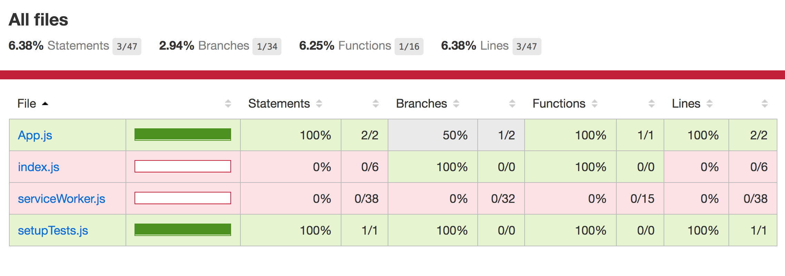Click sort icon at right of Statements fraction column
Screen dimensions: 785x276
pyautogui.click(x=376, y=103)
